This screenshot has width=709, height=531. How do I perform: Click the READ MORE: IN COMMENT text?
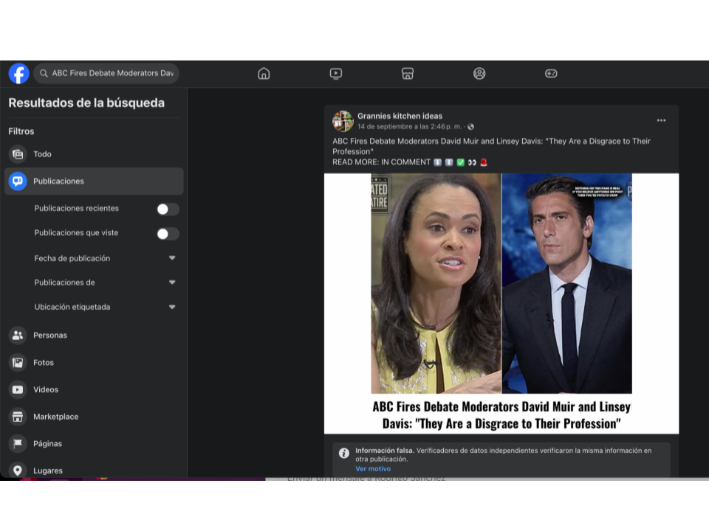(381, 162)
